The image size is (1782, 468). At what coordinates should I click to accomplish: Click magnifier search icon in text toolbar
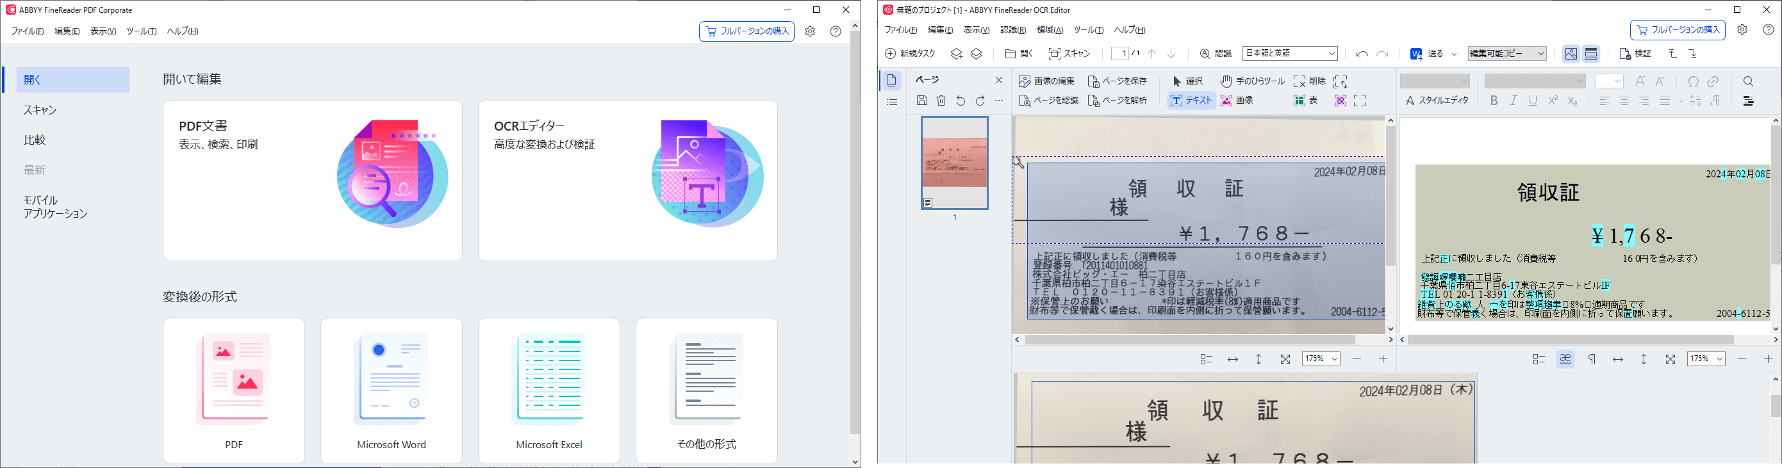point(1748,81)
